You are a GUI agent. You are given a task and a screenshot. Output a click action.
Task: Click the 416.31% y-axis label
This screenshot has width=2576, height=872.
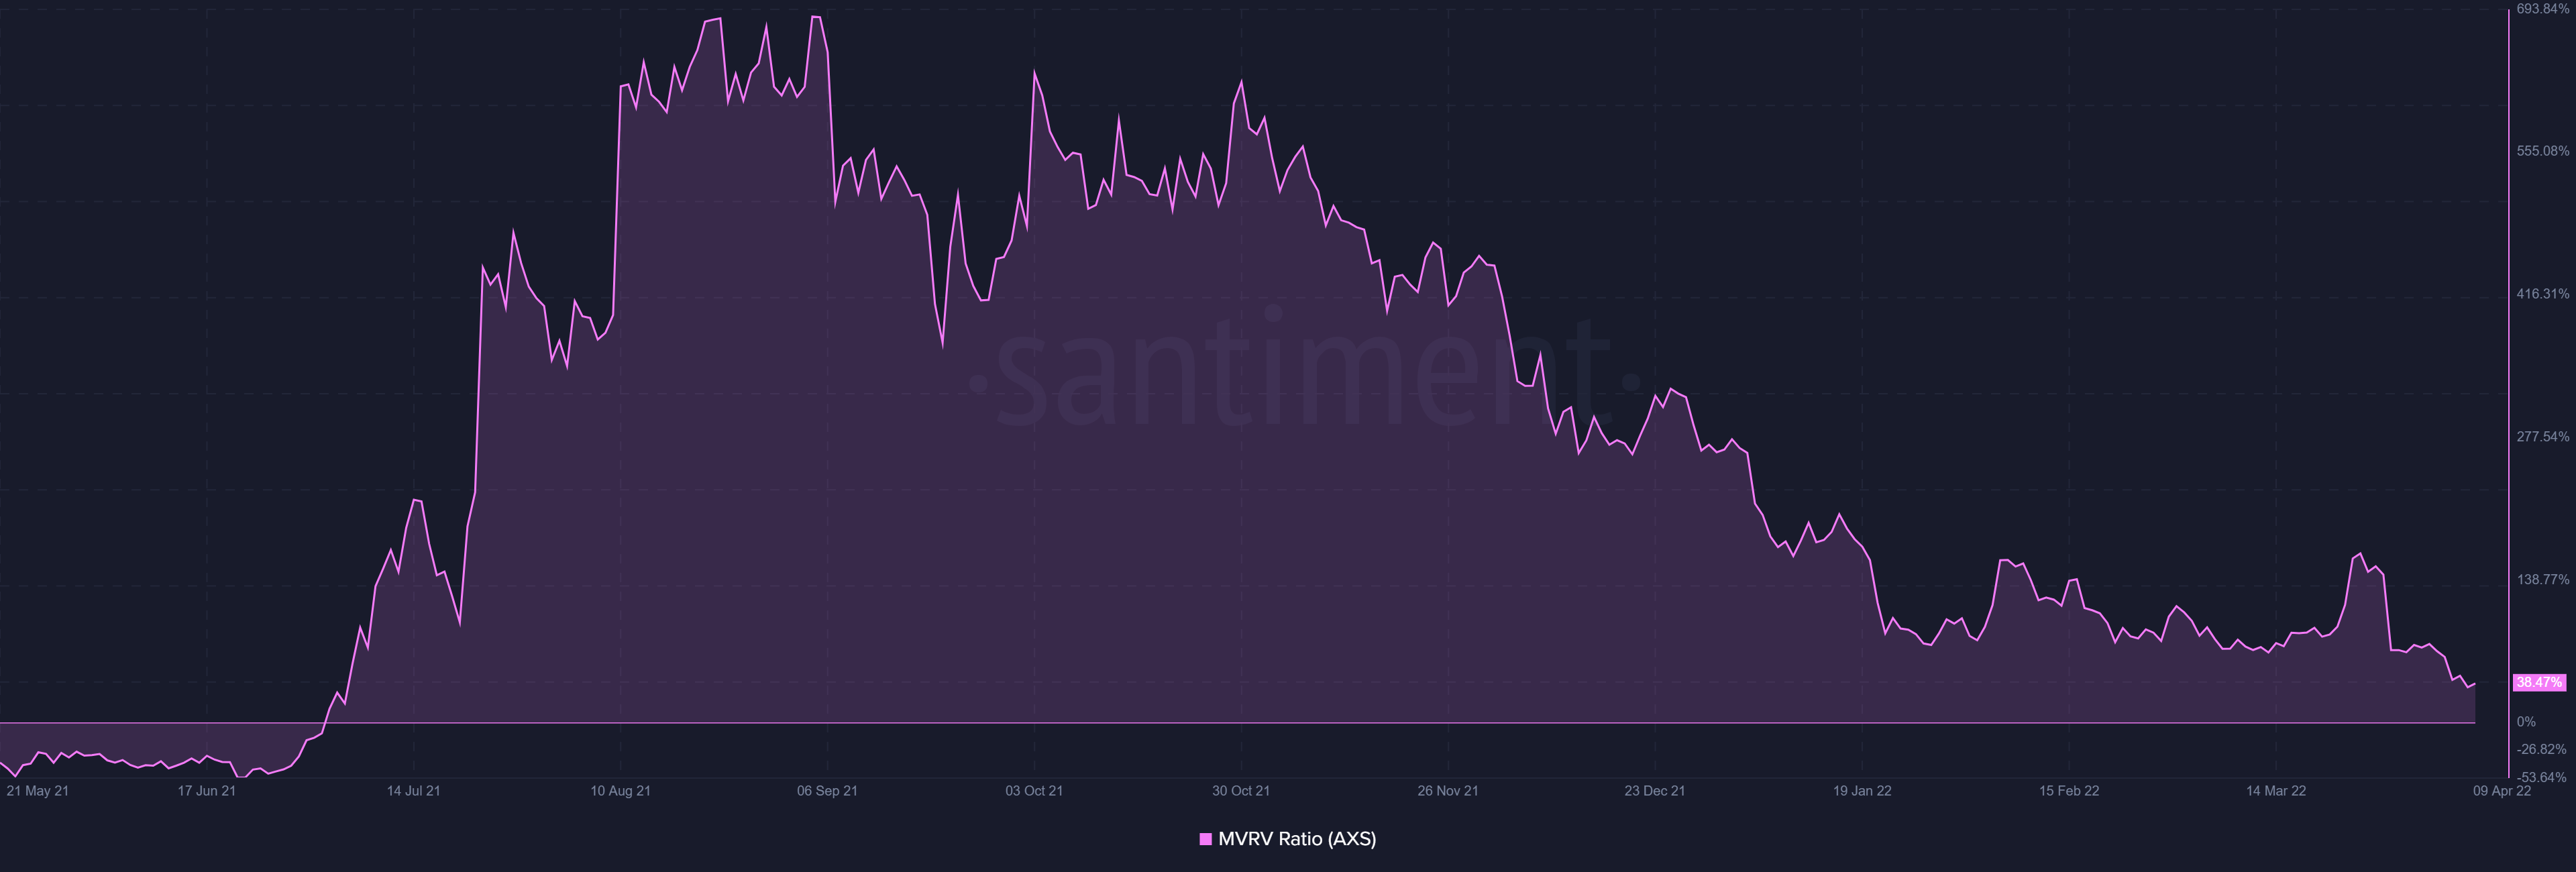tap(2542, 294)
